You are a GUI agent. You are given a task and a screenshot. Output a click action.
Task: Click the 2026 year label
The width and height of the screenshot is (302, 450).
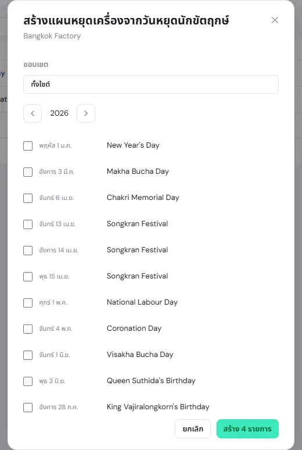(x=59, y=113)
